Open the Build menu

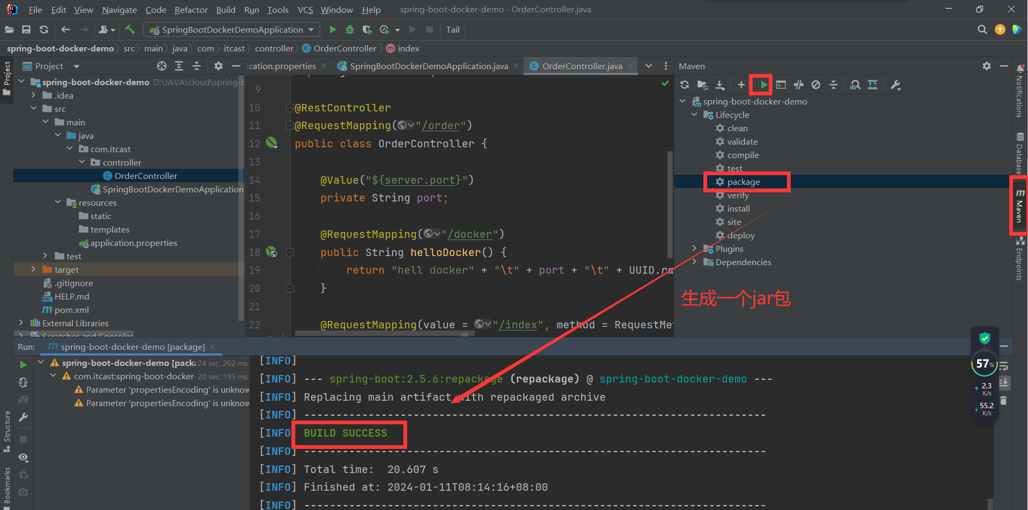[x=226, y=10]
